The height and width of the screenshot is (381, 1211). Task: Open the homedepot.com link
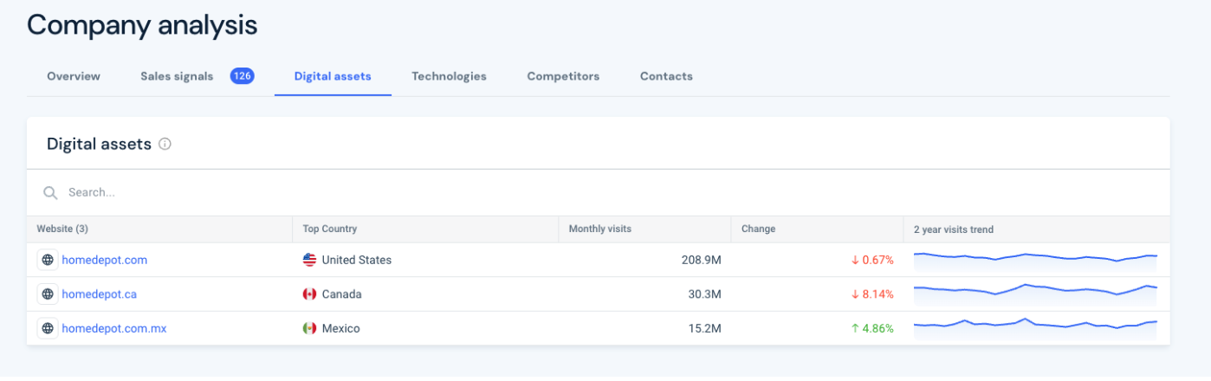coord(104,260)
